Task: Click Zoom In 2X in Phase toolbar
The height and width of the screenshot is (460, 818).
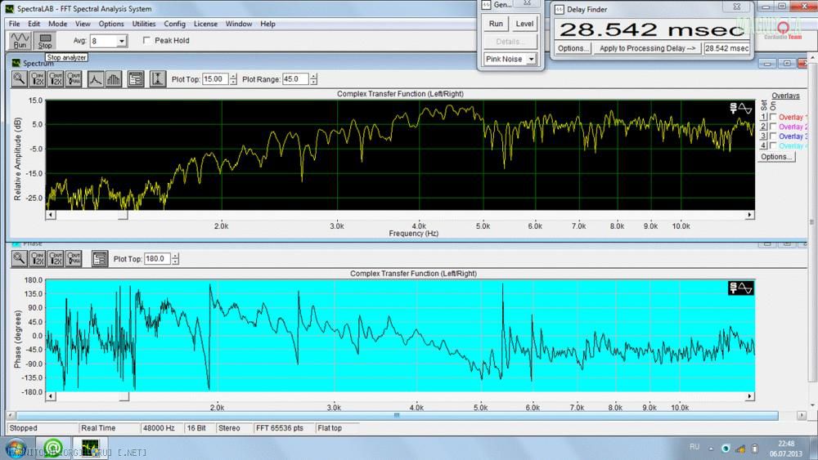Action: pyautogui.click(x=38, y=258)
